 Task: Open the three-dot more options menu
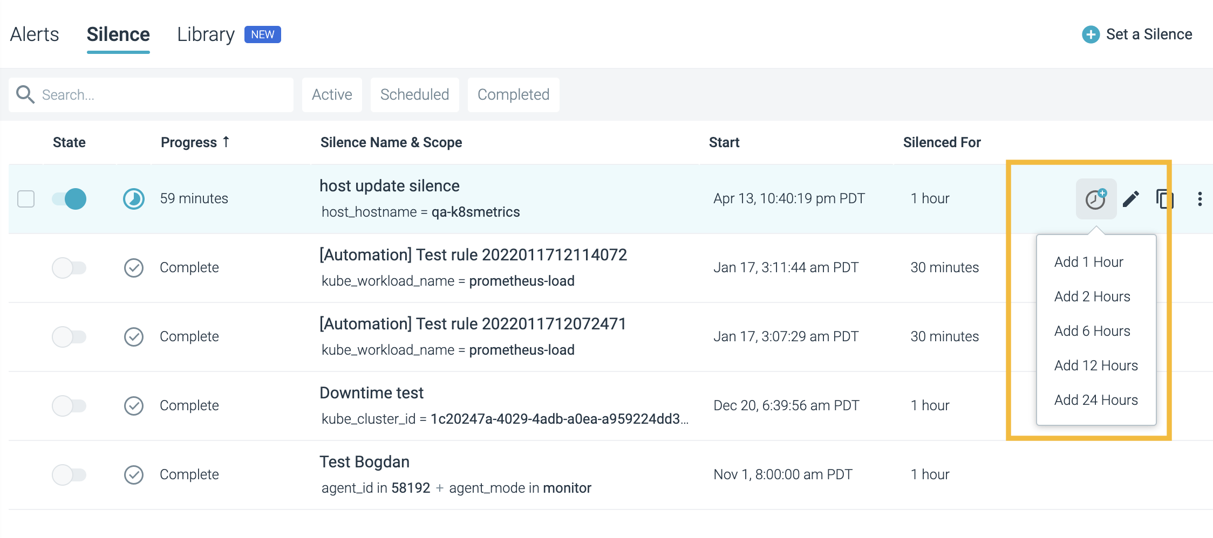pos(1200,199)
